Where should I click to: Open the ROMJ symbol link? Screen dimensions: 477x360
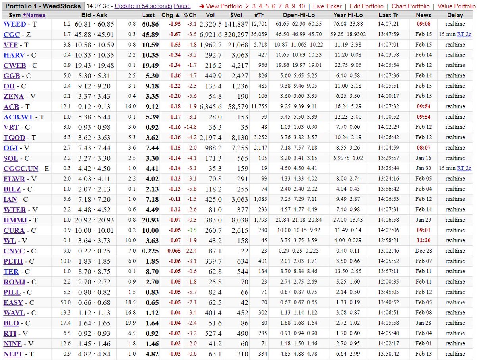coord(14,282)
